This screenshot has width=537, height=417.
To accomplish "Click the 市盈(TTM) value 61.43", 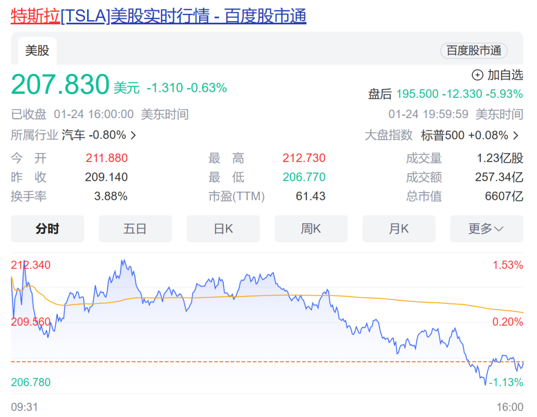I will pos(310,196).
